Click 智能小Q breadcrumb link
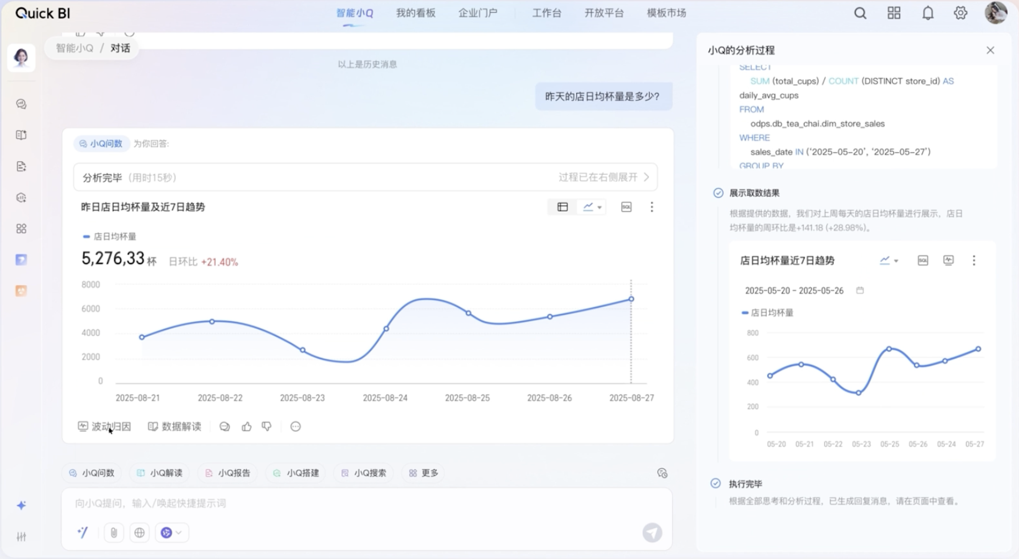1019x559 pixels. (75, 48)
